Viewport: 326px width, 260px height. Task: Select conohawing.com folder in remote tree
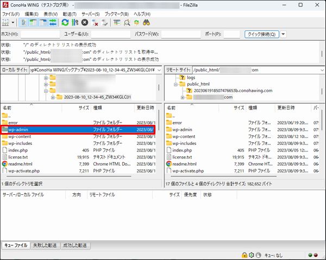tap(233, 91)
